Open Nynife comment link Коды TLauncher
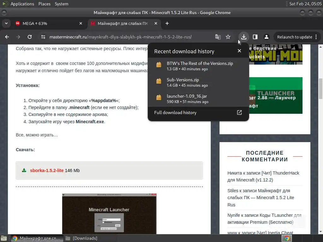The image size is (323, 242). (x=264, y=219)
